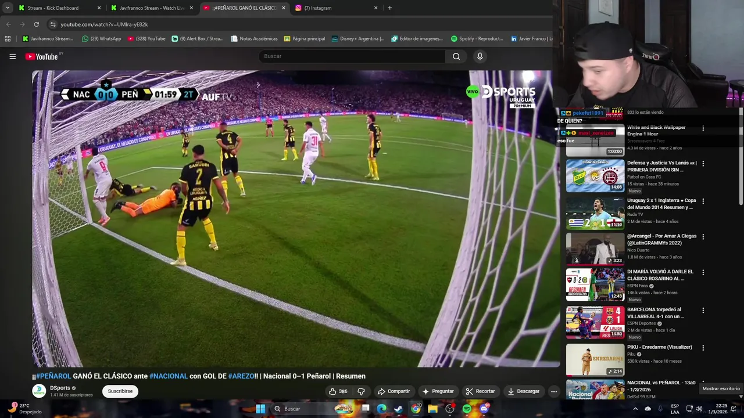The image size is (744, 418).
Task: Show hidden system tray icons chevron
Action: [x=635, y=409]
